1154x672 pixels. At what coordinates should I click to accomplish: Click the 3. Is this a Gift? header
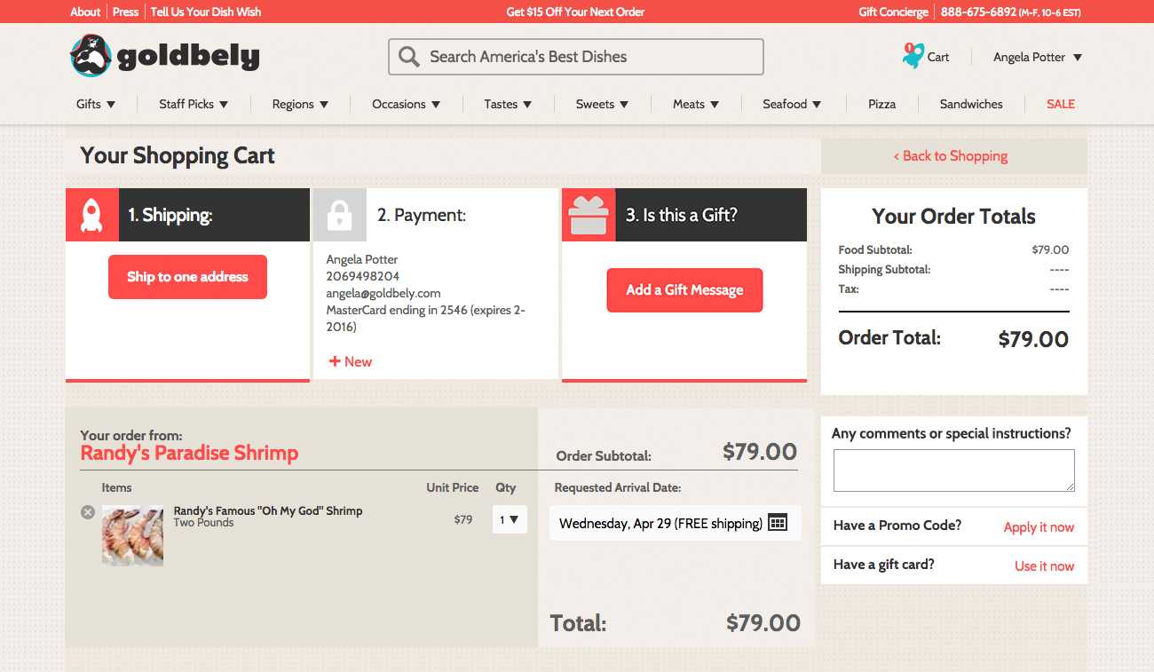pyautogui.click(x=684, y=215)
